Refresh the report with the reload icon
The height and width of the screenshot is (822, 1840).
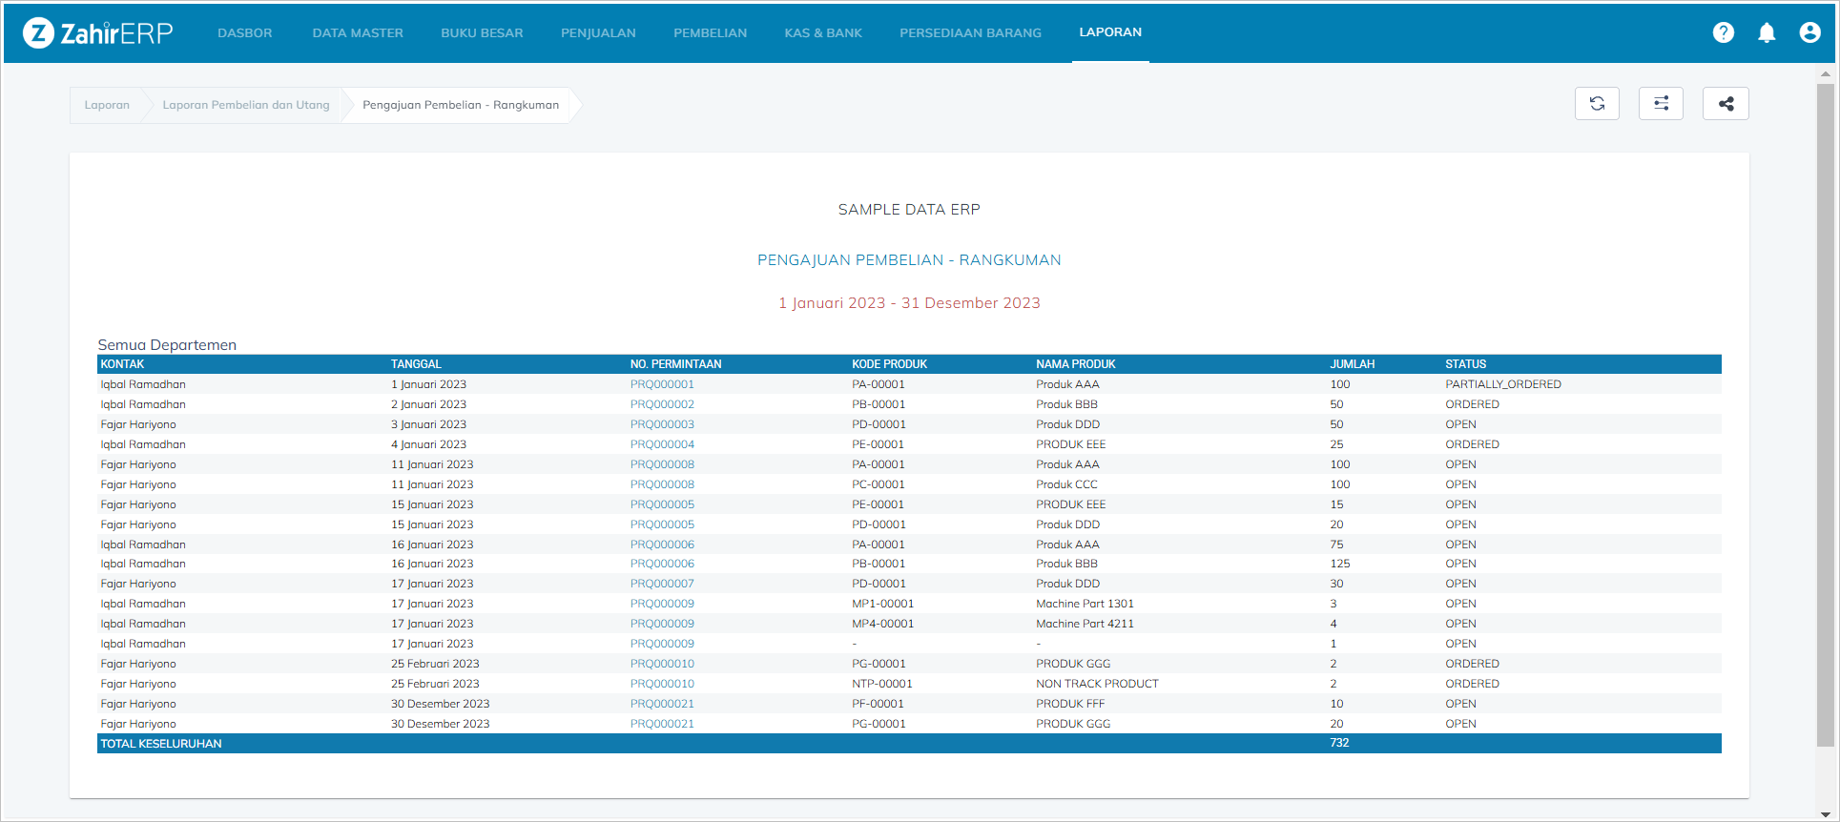pyautogui.click(x=1597, y=104)
